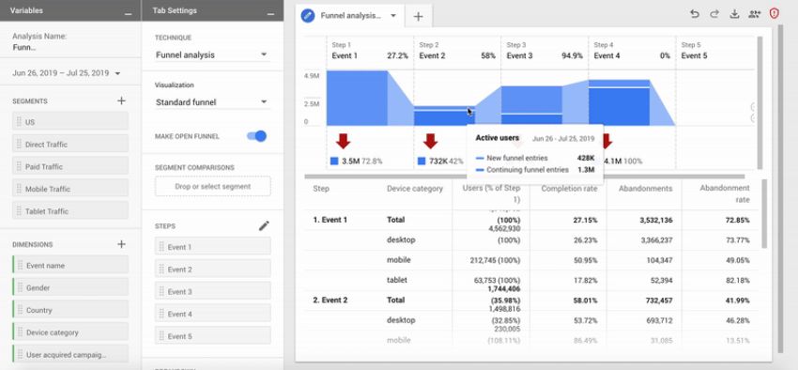Click the horizontal scrollbar below the funnel chart
The width and height of the screenshot is (798, 370).
[524, 177]
